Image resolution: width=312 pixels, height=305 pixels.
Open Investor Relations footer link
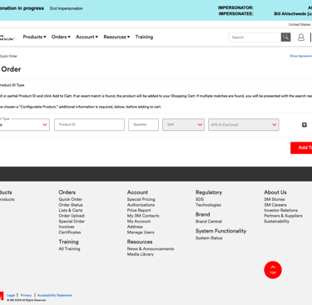click(x=281, y=210)
